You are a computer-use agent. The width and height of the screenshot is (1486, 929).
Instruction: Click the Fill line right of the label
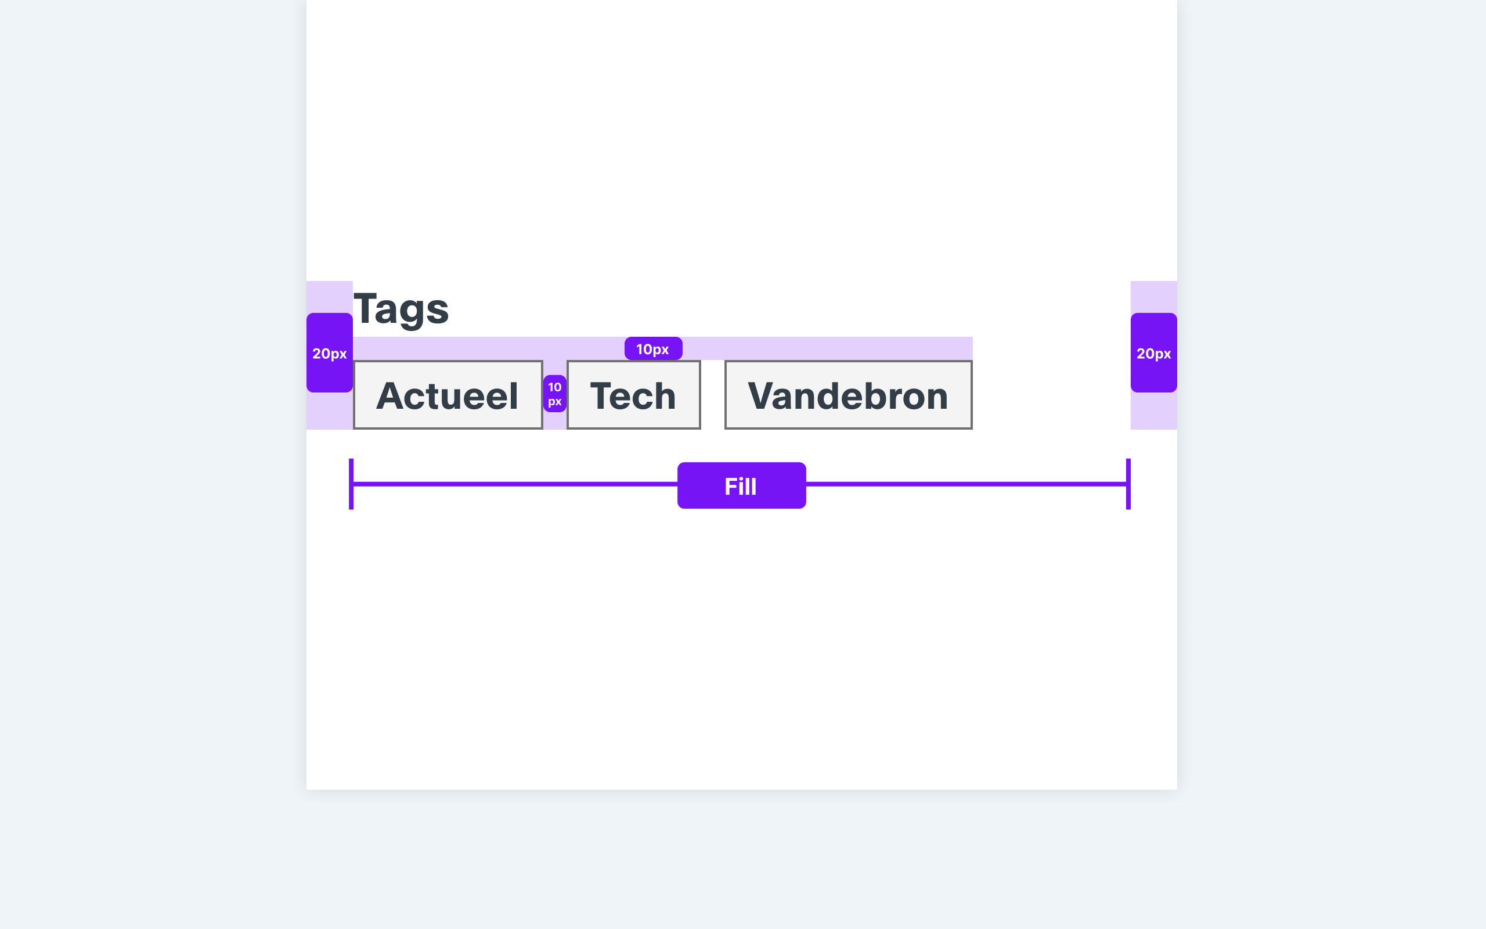[966, 484]
